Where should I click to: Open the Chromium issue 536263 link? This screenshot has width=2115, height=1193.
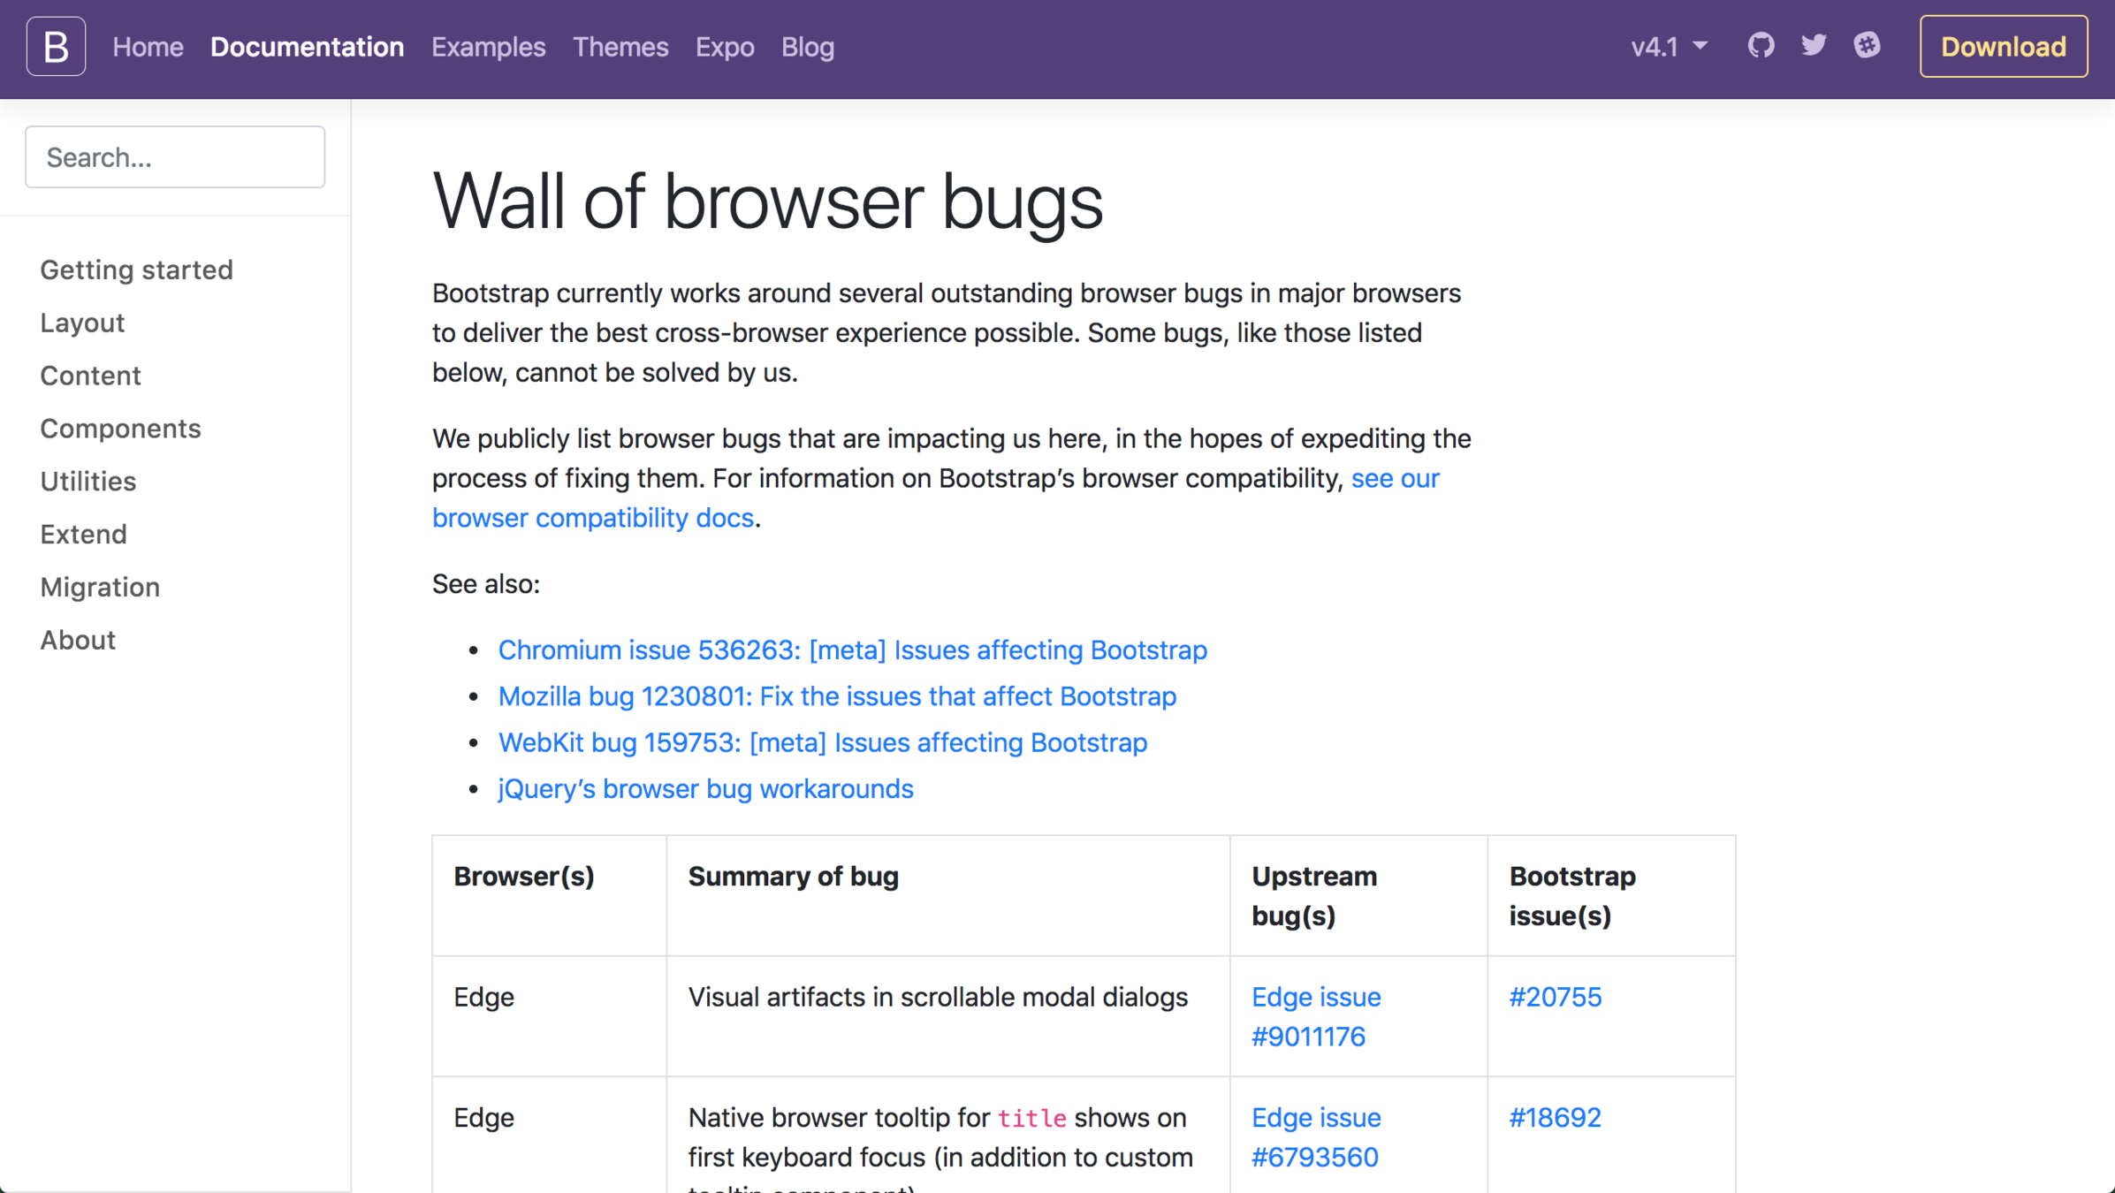tap(852, 650)
